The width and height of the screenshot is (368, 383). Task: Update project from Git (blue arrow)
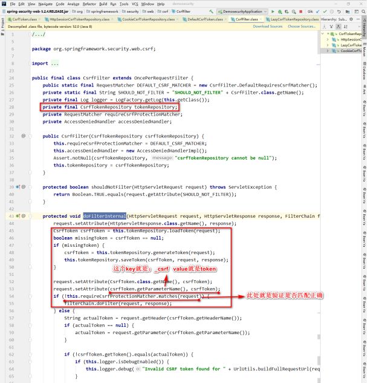click(318, 11)
